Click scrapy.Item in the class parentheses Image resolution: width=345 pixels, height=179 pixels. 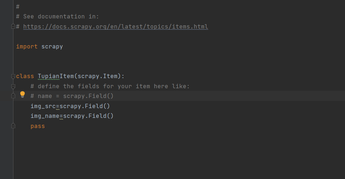click(x=98, y=76)
